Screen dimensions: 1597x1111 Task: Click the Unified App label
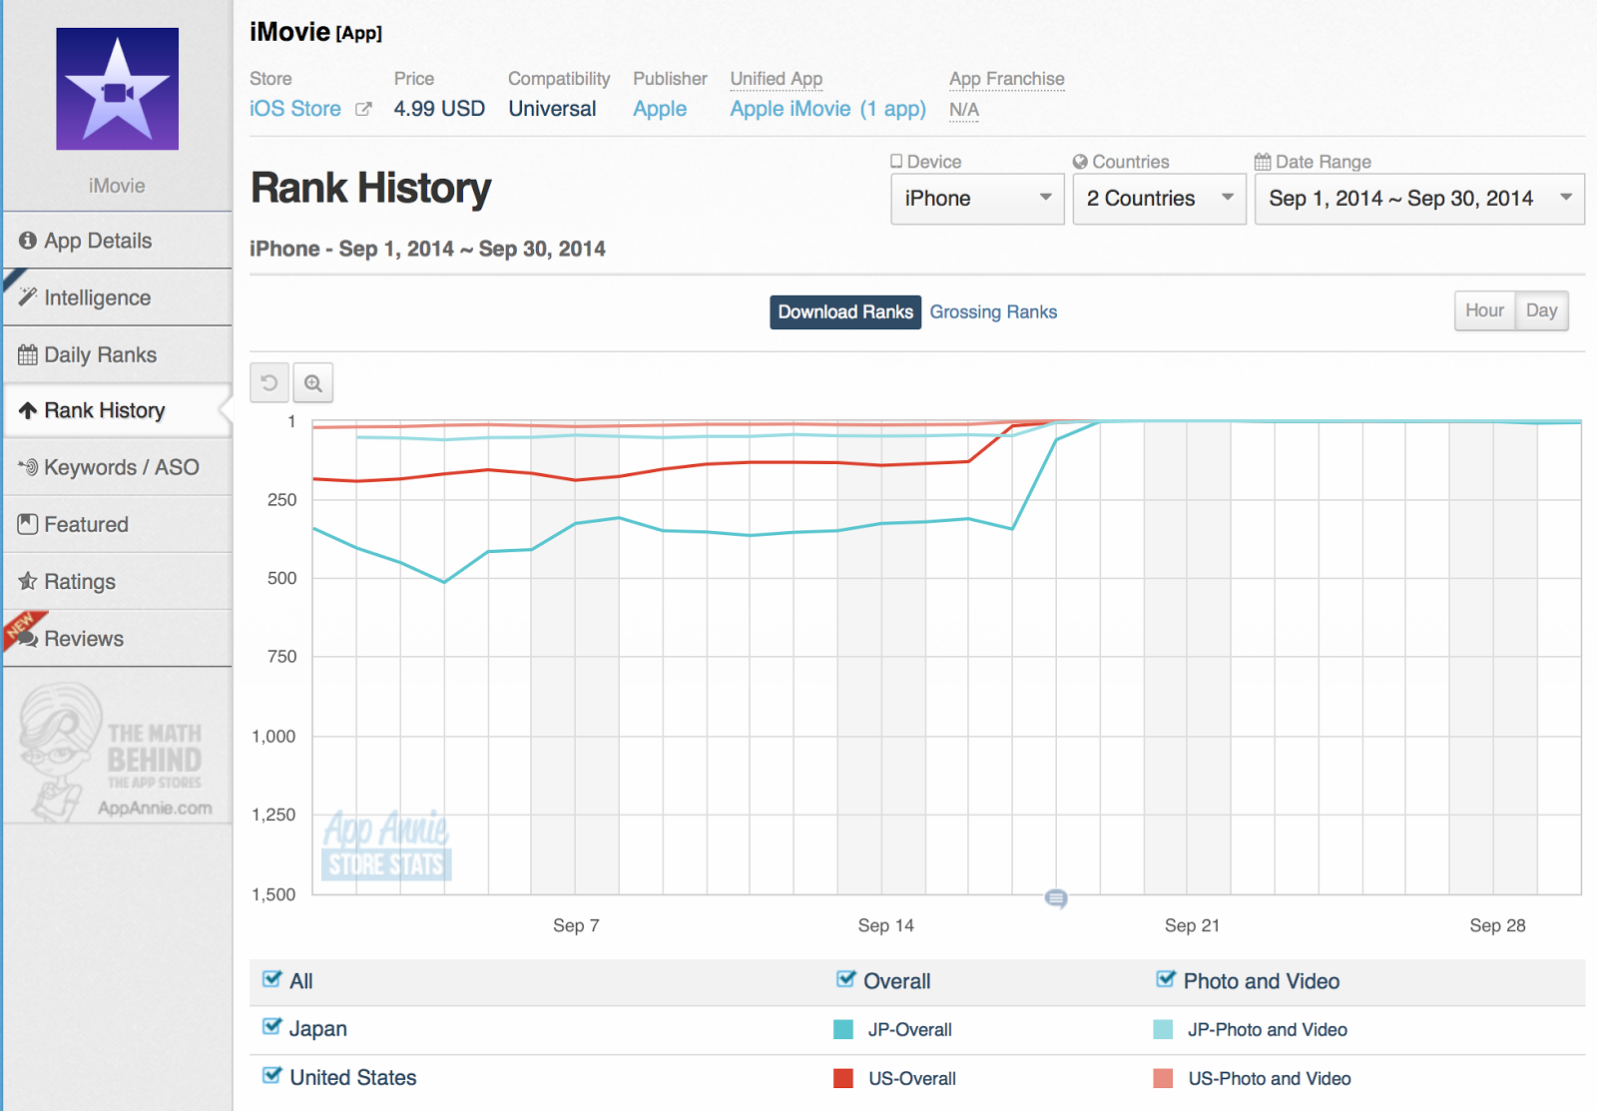(777, 79)
